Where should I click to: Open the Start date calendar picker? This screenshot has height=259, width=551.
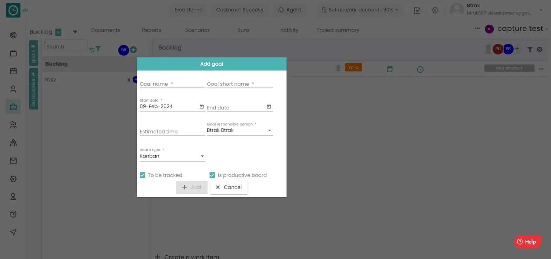[x=202, y=107]
